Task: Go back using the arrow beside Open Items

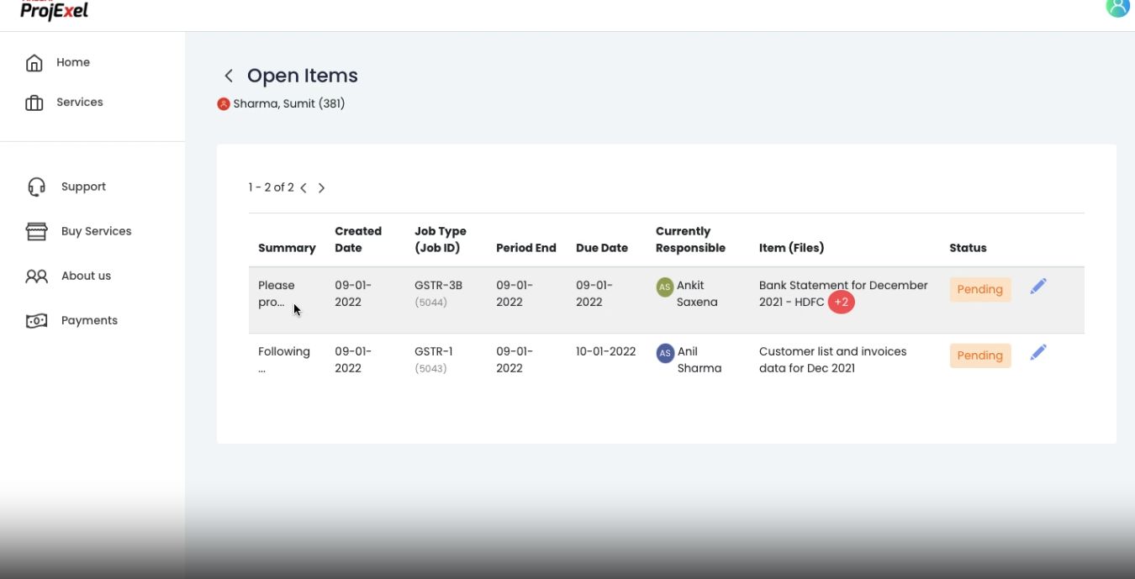Action: coord(228,76)
